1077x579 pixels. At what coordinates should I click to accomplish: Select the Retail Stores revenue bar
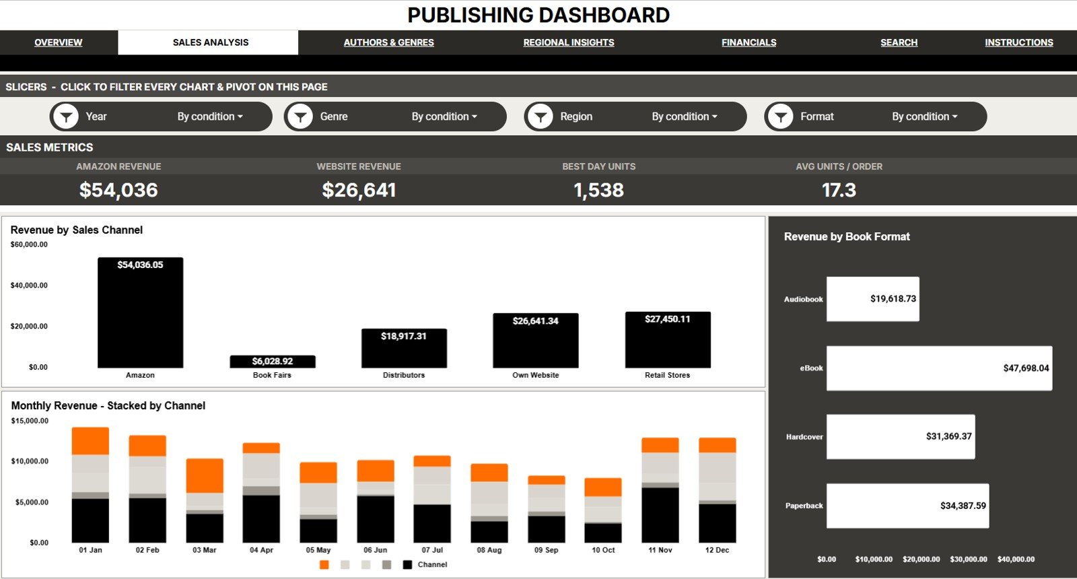pyautogui.click(x=668, y=339)
